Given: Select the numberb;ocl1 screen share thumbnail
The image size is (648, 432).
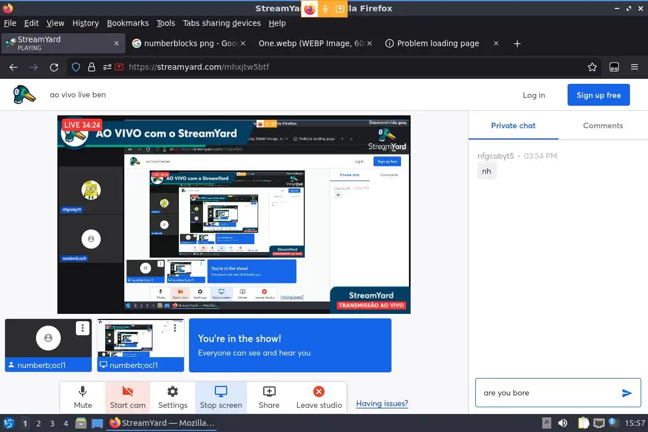Looking at the screenshot, I should (141, 345).
